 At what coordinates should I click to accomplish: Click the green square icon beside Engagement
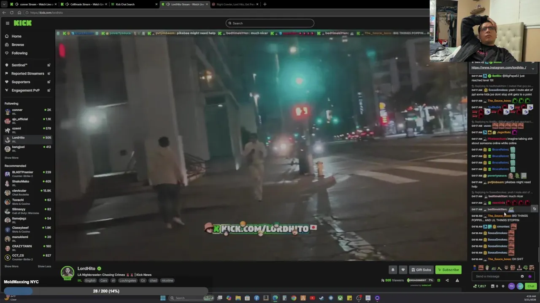(439, 280)
